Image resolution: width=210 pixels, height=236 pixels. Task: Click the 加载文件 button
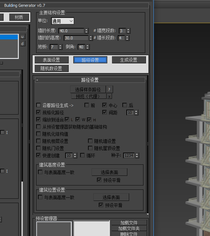(129, 223)
